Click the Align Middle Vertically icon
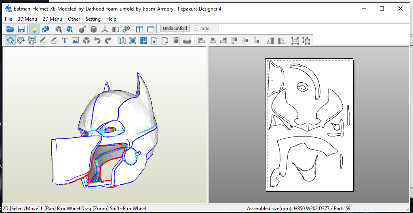The height and width of the screenshot is (213, 413). (x=245, y=40)
